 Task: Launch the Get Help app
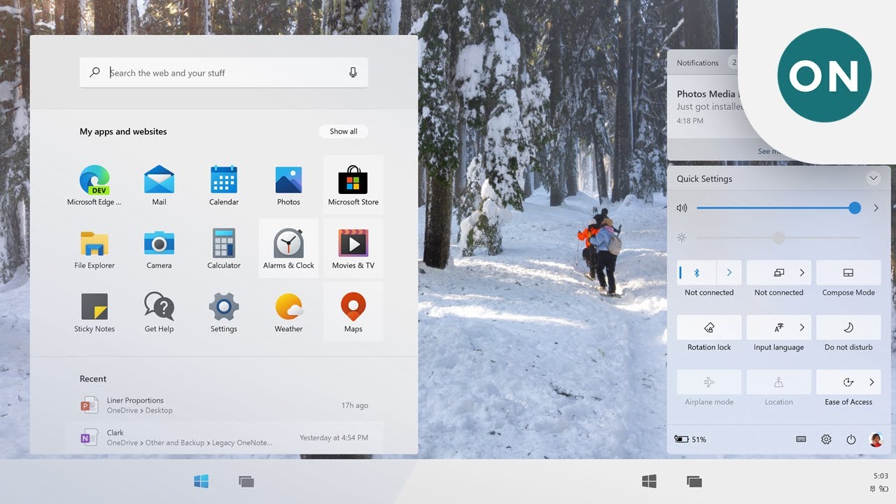click(x=159, y=312)
